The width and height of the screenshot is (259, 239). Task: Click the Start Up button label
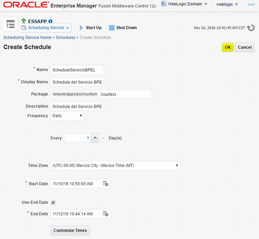tap(94, 28)
